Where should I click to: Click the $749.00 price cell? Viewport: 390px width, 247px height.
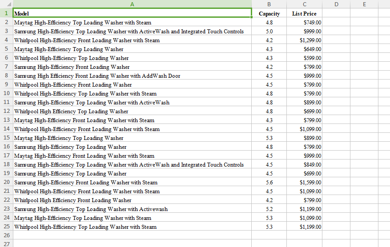click(305, 22)
